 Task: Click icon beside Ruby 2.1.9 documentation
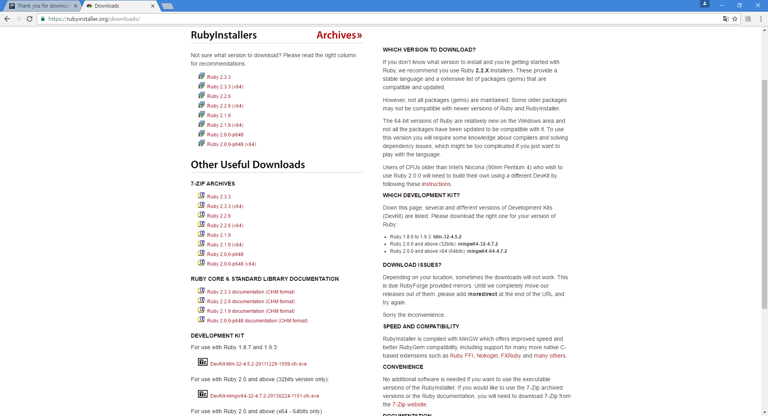click(201, 310)
